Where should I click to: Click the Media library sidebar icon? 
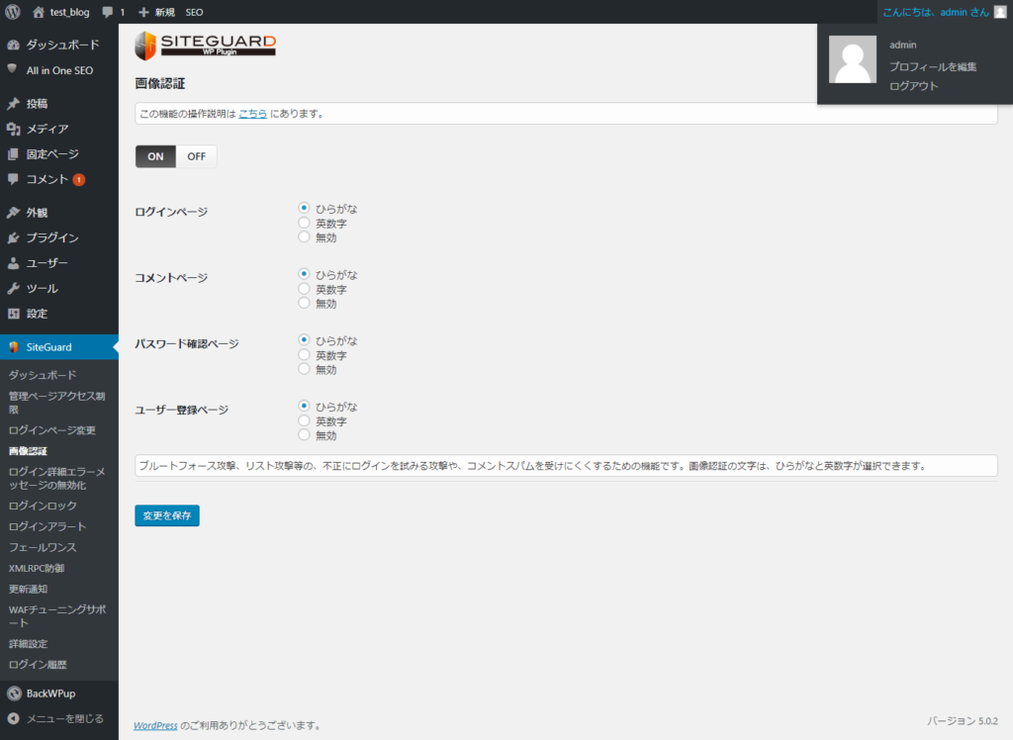(13, 129)
